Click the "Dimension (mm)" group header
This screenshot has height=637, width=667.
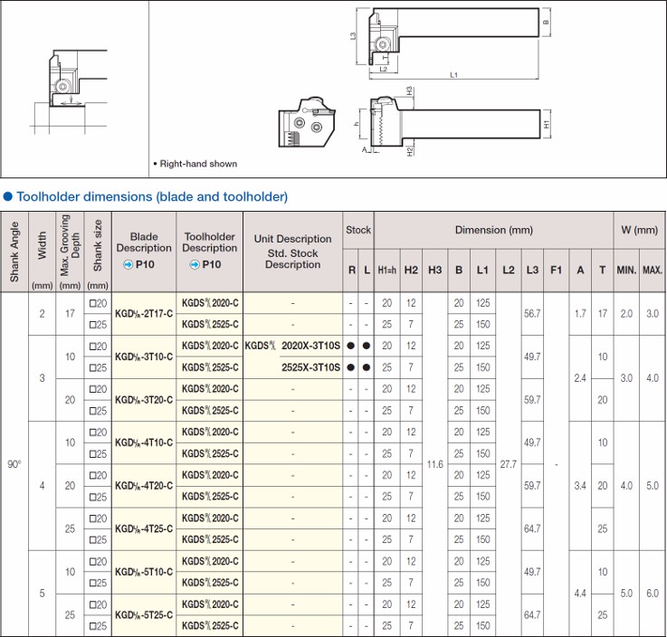pos(494,230)
